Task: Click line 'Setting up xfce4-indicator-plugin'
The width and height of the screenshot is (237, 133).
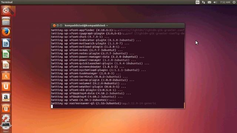Action: 96,40
